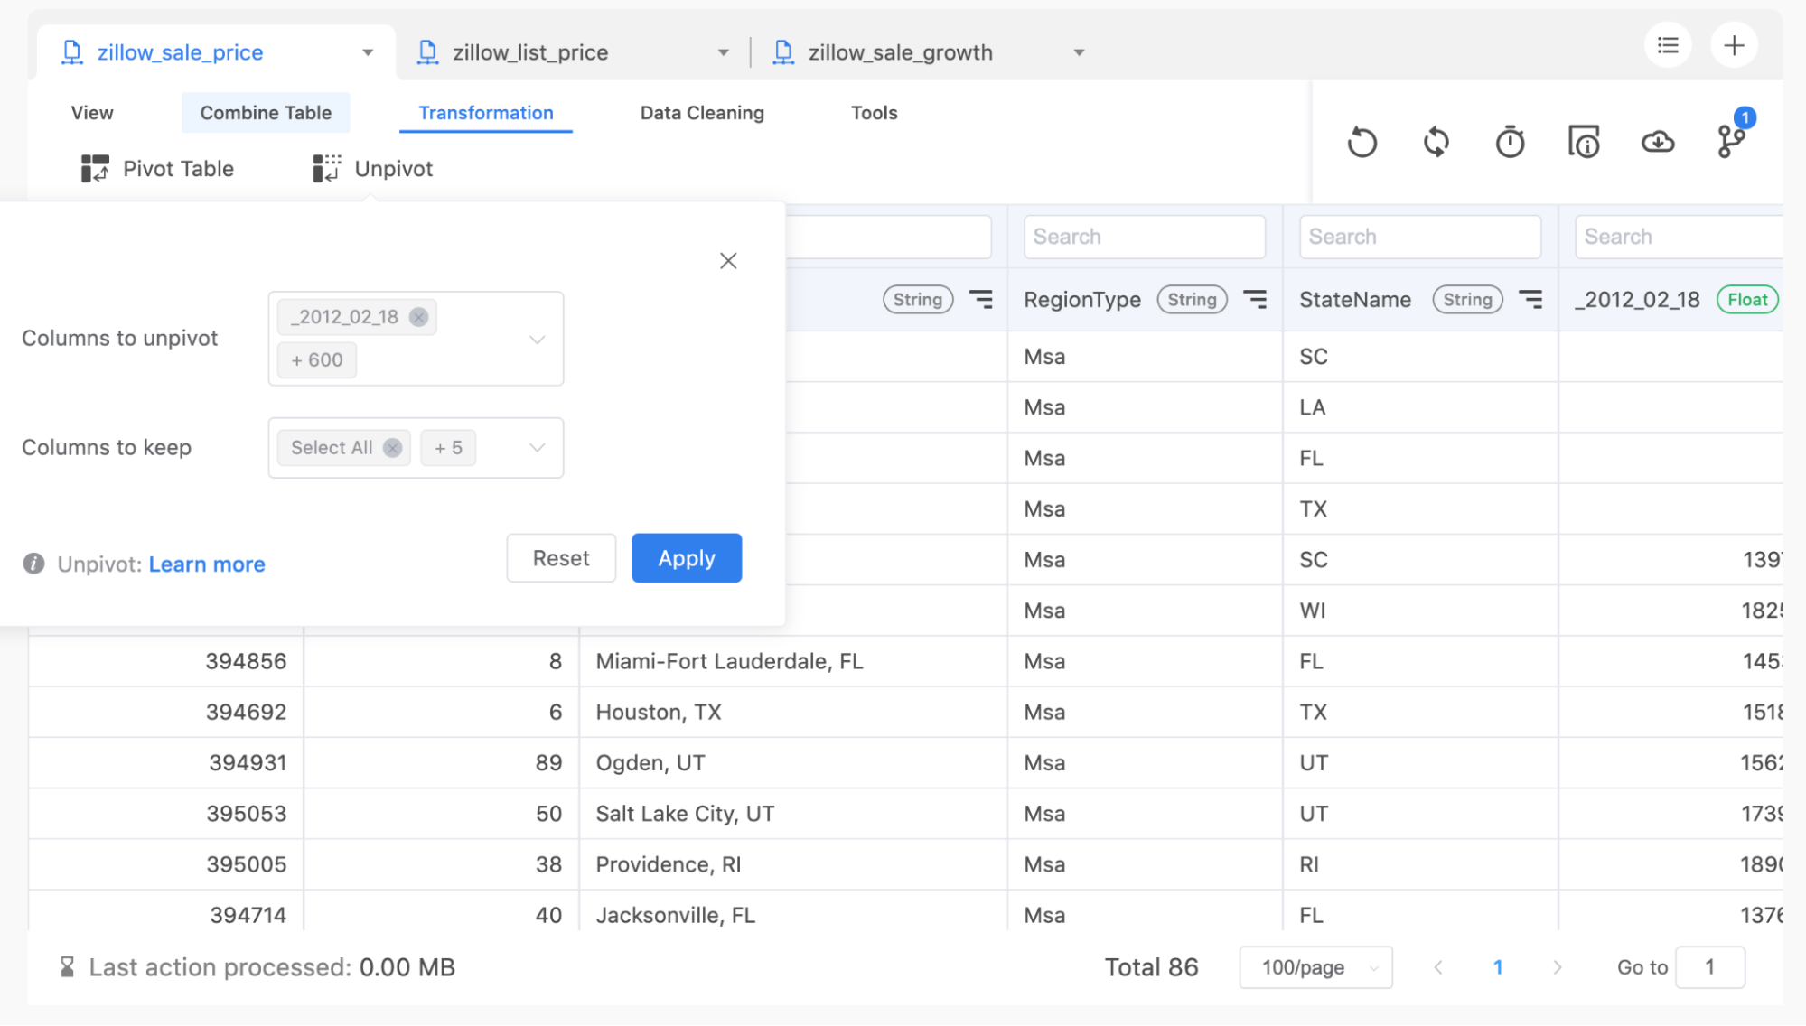Expand the Columns to keep dropdown
Image resolution: width=1806 pixels, height=1026 pixels.
pos(537,448)
